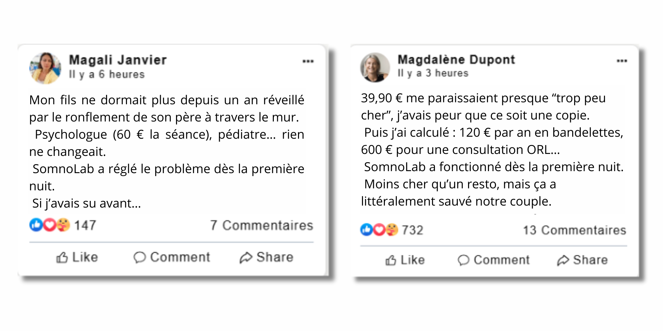The height and width of the screenshot is (331, 663).
Task: Like Magali Janvier's post
Action: [x=77, y=257]
